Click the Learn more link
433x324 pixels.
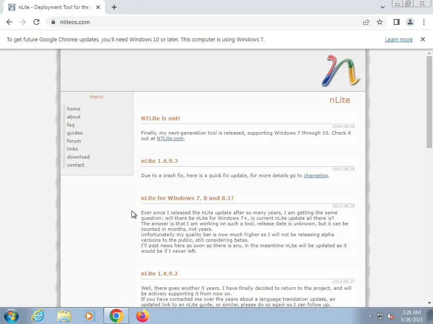(x=399, y=39)
